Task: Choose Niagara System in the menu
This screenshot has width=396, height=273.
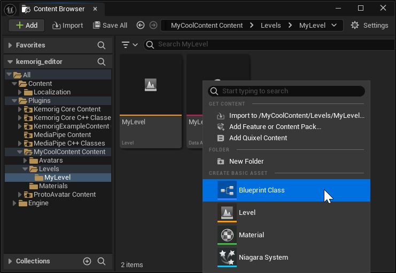Action: click(x=263, y=258)
